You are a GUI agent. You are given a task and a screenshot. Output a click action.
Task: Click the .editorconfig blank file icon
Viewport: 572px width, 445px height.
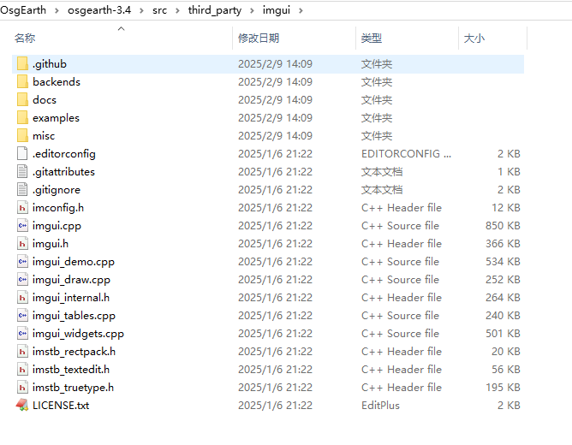point(22,154)
